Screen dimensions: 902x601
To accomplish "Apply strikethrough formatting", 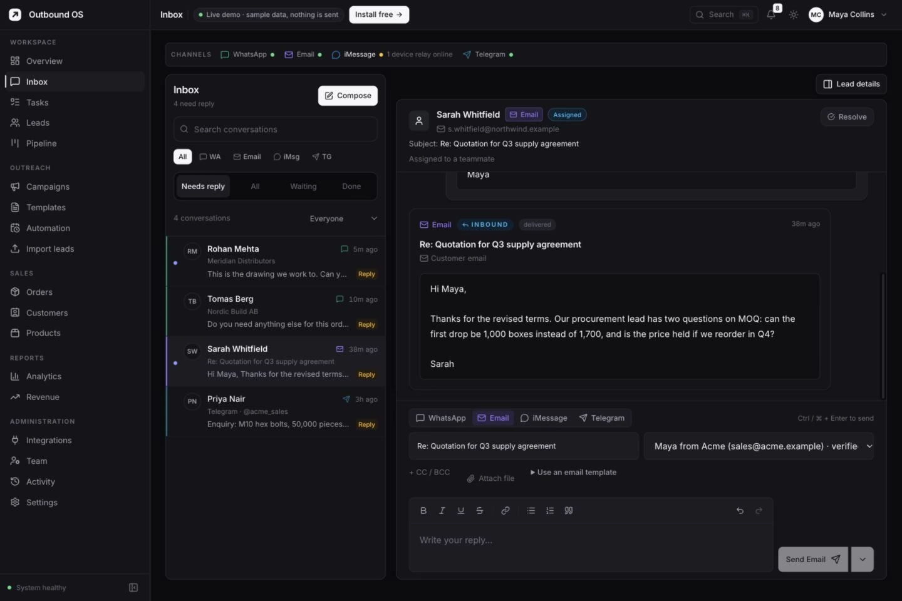I will pyautogui.click(x=480, y=511).
